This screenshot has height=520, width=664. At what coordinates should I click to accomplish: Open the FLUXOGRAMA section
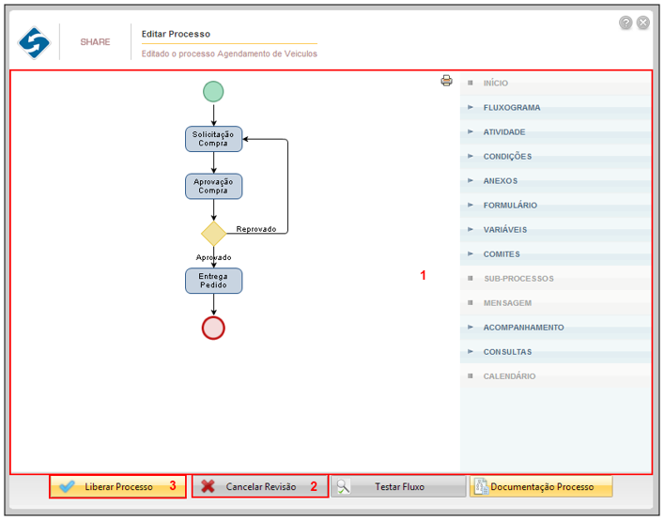pos(556,107)
